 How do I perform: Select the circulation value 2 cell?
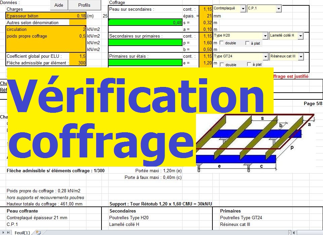point(78,29)
